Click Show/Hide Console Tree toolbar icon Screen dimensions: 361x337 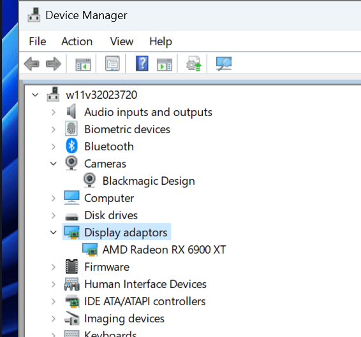coord(83,64)
